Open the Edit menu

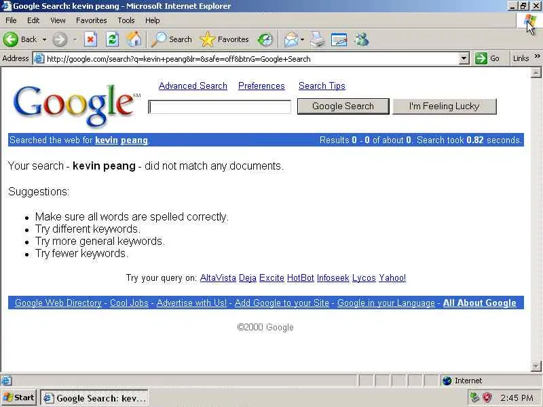(33, 20)
